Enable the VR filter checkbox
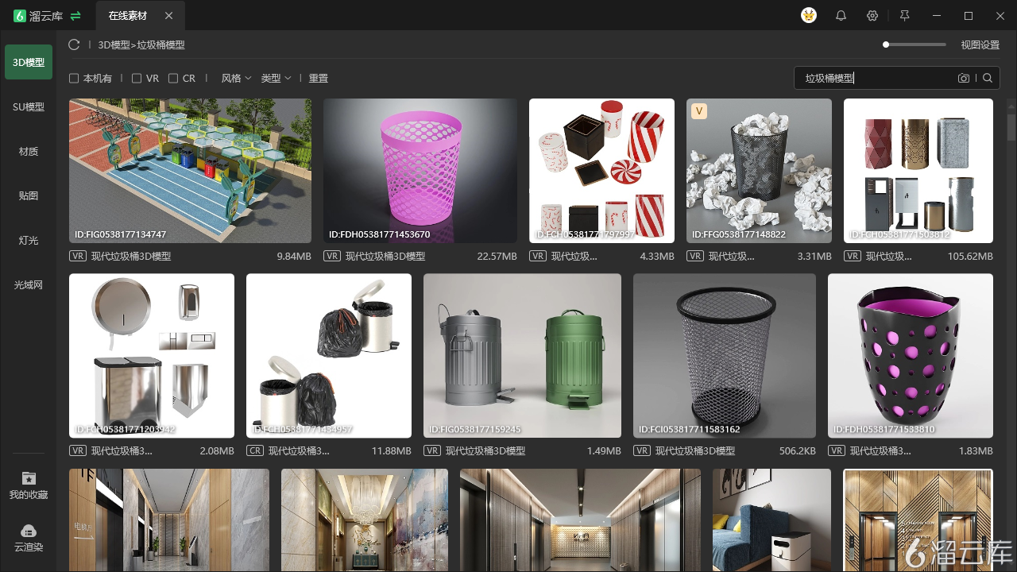 pos(137,79)
